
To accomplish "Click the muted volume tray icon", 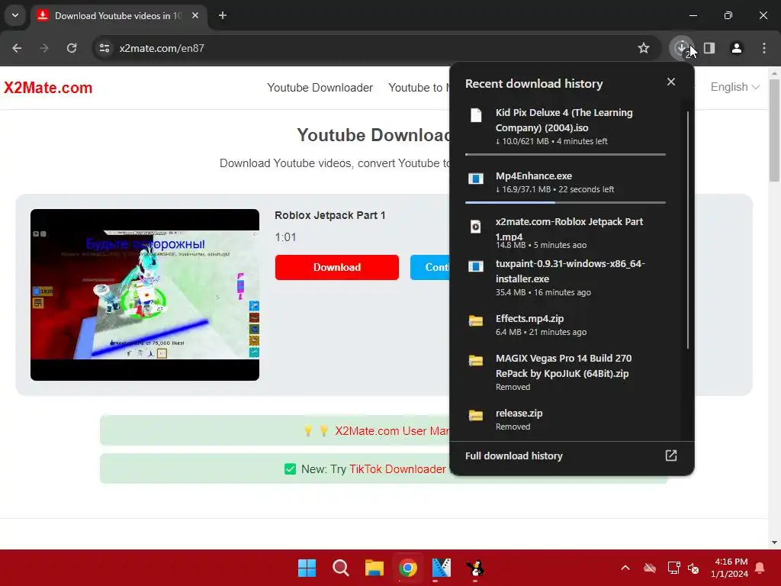I will [693, 568].
